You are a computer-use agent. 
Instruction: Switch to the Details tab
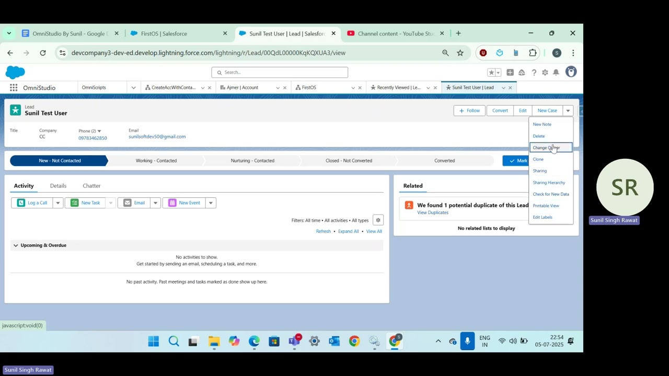coord(58,186)
